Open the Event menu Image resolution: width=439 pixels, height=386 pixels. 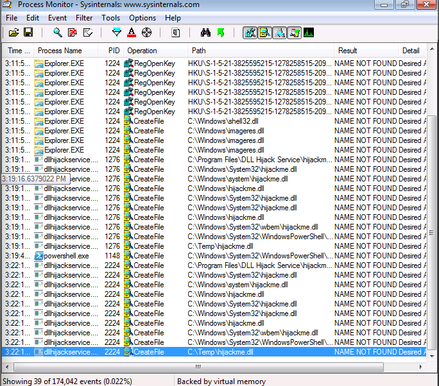click(x=57, y=18)
